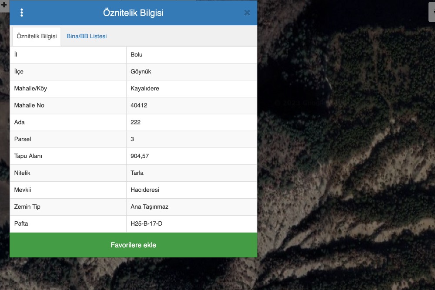Open the three-dot options menu
435x290 pixels.
[22, 13]
